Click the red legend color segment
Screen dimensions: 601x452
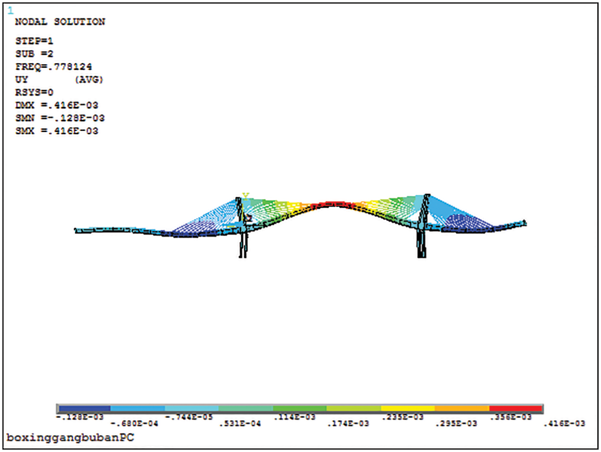(515, 408)
